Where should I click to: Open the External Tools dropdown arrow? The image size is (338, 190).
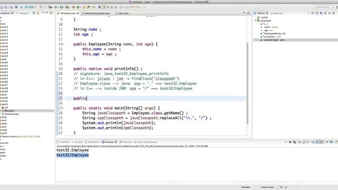(x=69, y=7)
